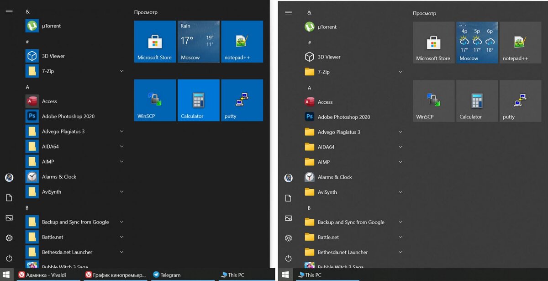Image resolution: width=548 pixels, height=281 pixels.
Task: Expand hamburger menu in the gray-themed Start menu
Action: tap(288, 12)
